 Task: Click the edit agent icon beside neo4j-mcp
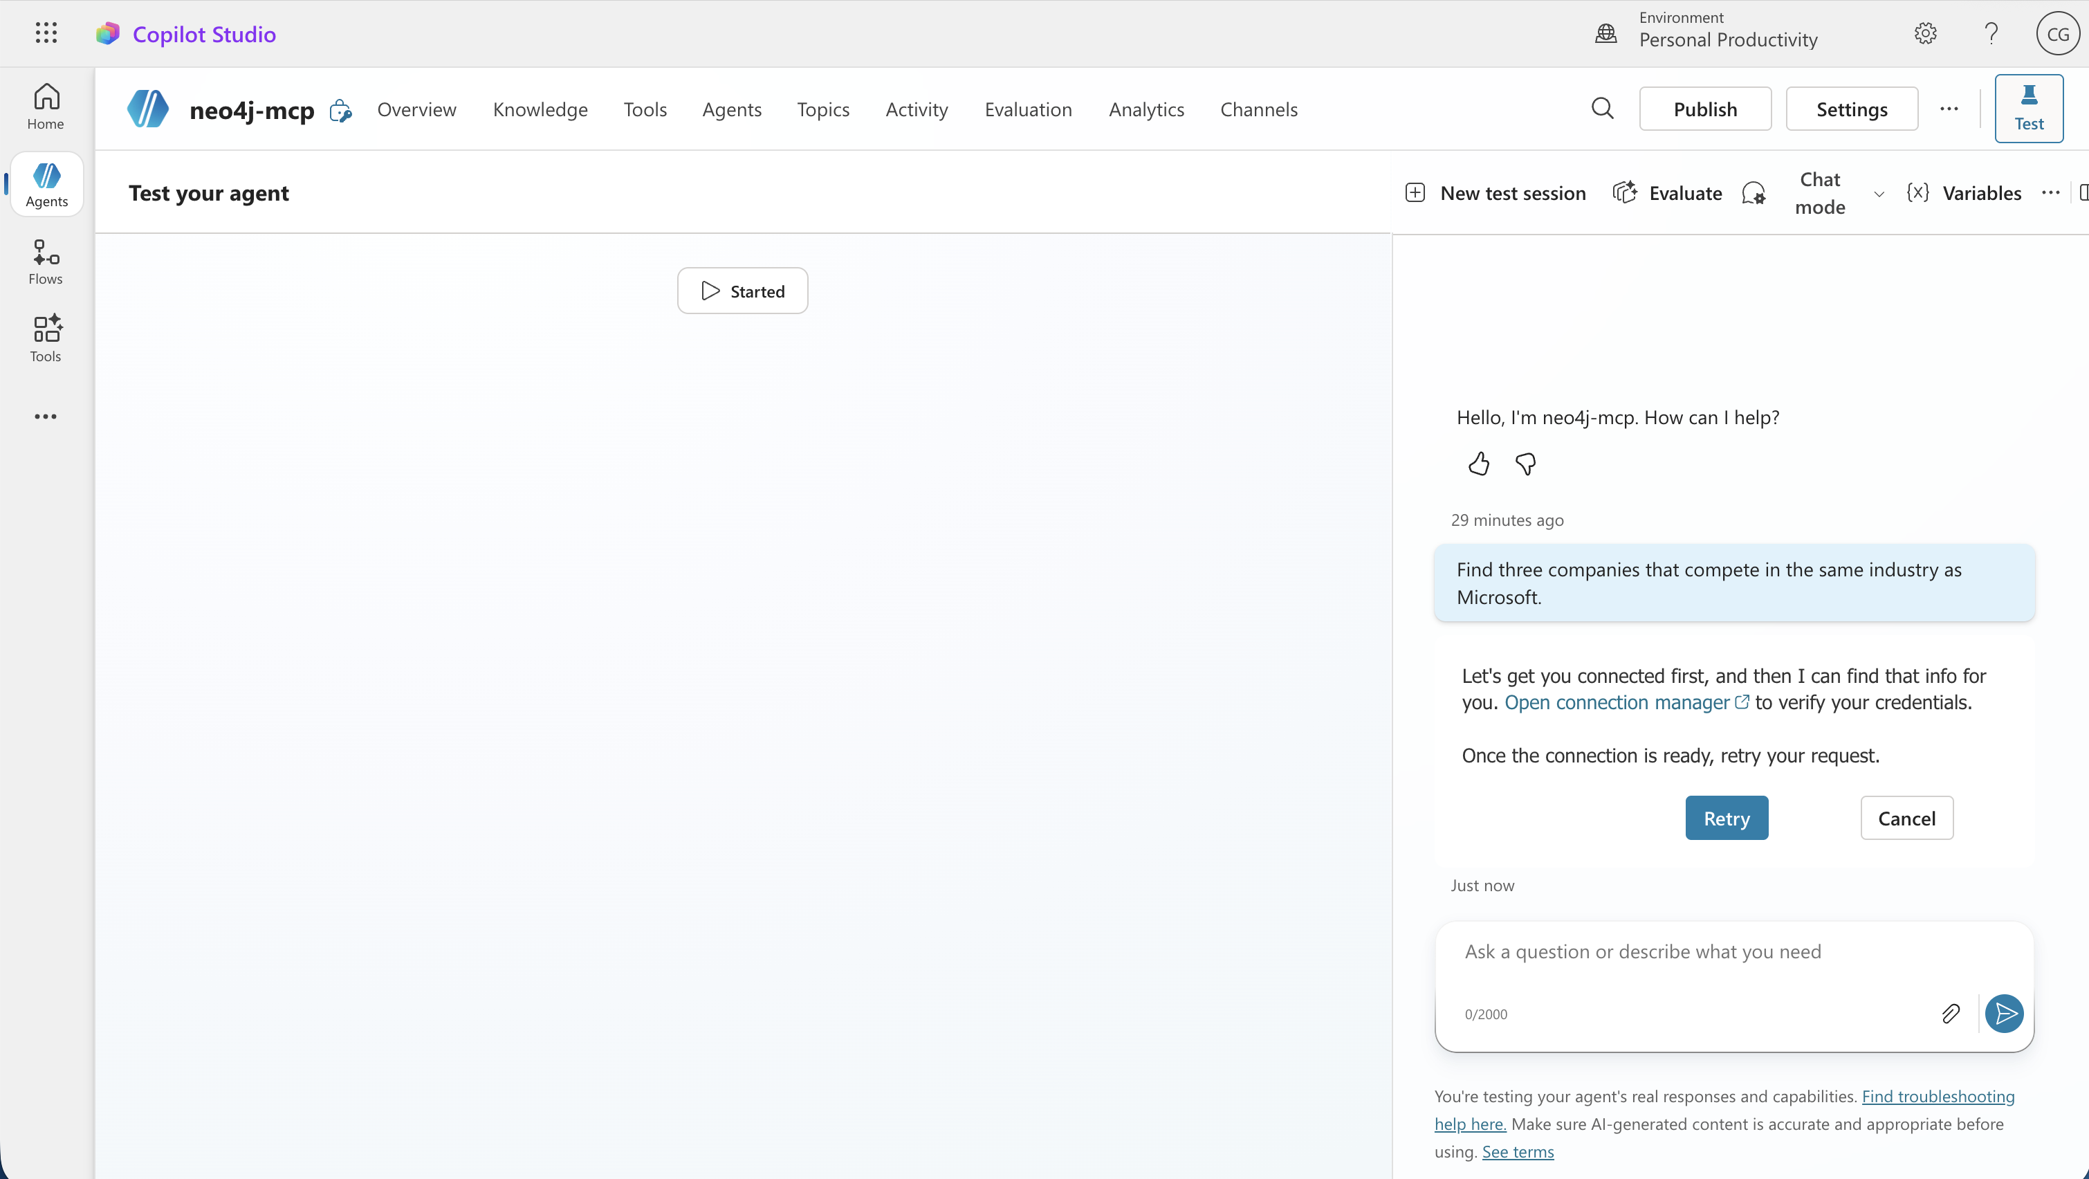point(340,110)
